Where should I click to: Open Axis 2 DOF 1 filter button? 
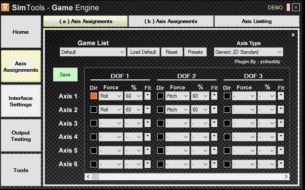click(x=148, y=109)
